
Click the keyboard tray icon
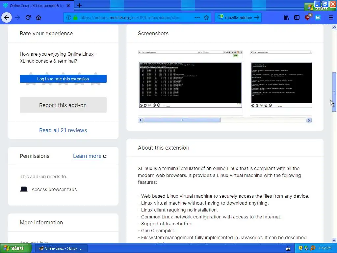pos(288,248)
